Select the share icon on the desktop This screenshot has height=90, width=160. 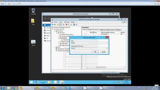coord(33,43)
